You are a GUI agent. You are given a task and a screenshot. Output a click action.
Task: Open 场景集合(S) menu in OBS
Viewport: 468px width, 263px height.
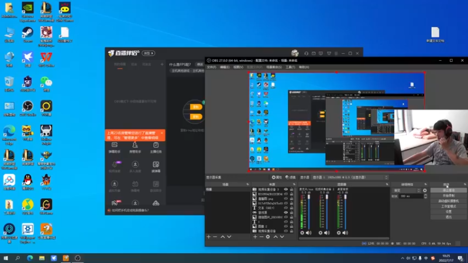pos(274,67)
